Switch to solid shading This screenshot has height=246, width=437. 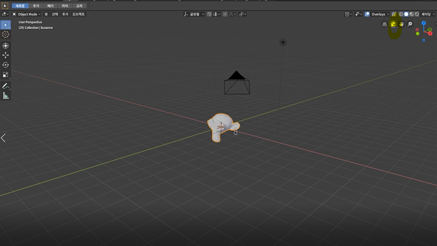pyautogui.click(x=406, y=14)
